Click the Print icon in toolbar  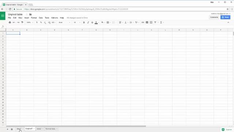pyautogui.click(x=10, y=22)
